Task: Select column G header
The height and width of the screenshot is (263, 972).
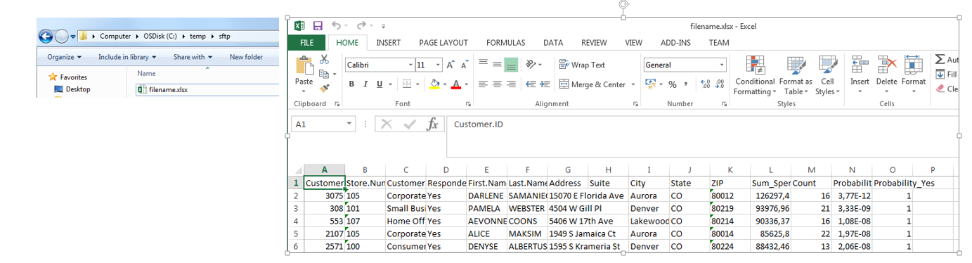Action: click(567, 169)
